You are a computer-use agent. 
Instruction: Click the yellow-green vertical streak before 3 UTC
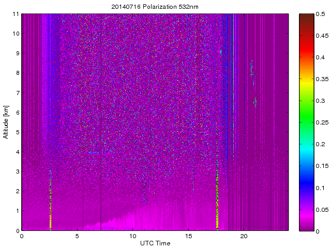point(50,202)
